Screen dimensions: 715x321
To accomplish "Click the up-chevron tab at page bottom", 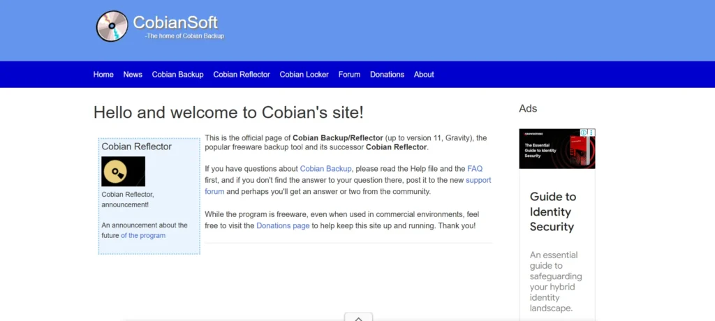I will (x=358, y=317).
